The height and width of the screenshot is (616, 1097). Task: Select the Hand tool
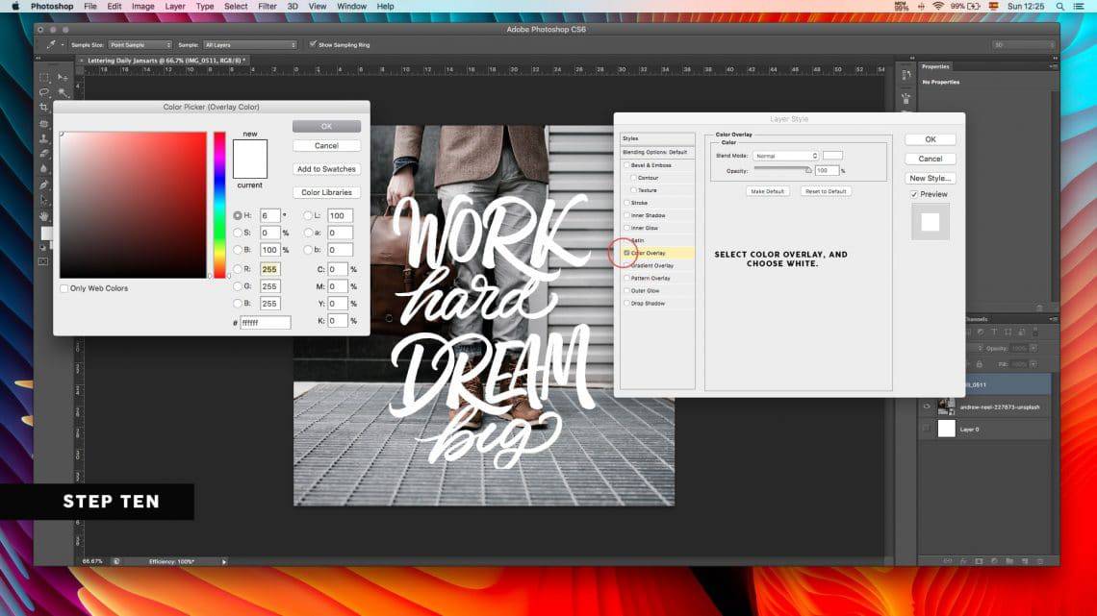tap(44, 216)
